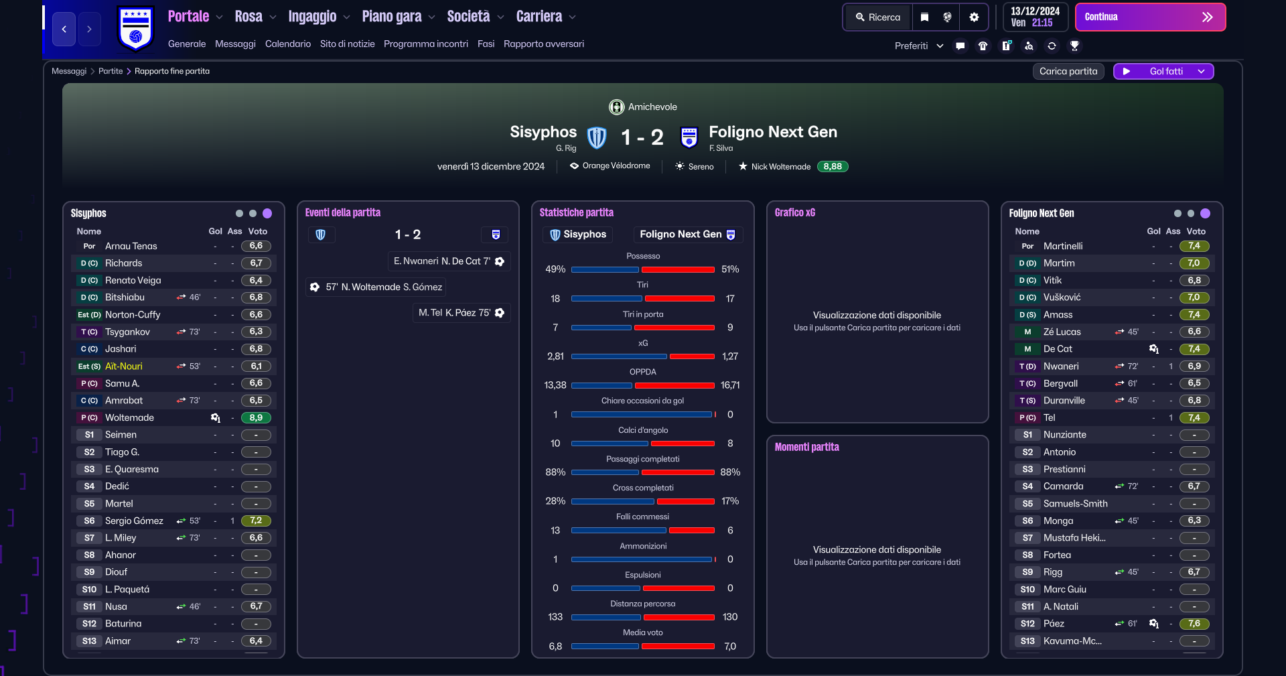
Task: Go back with the left arrow button
Action: point(64,29)
